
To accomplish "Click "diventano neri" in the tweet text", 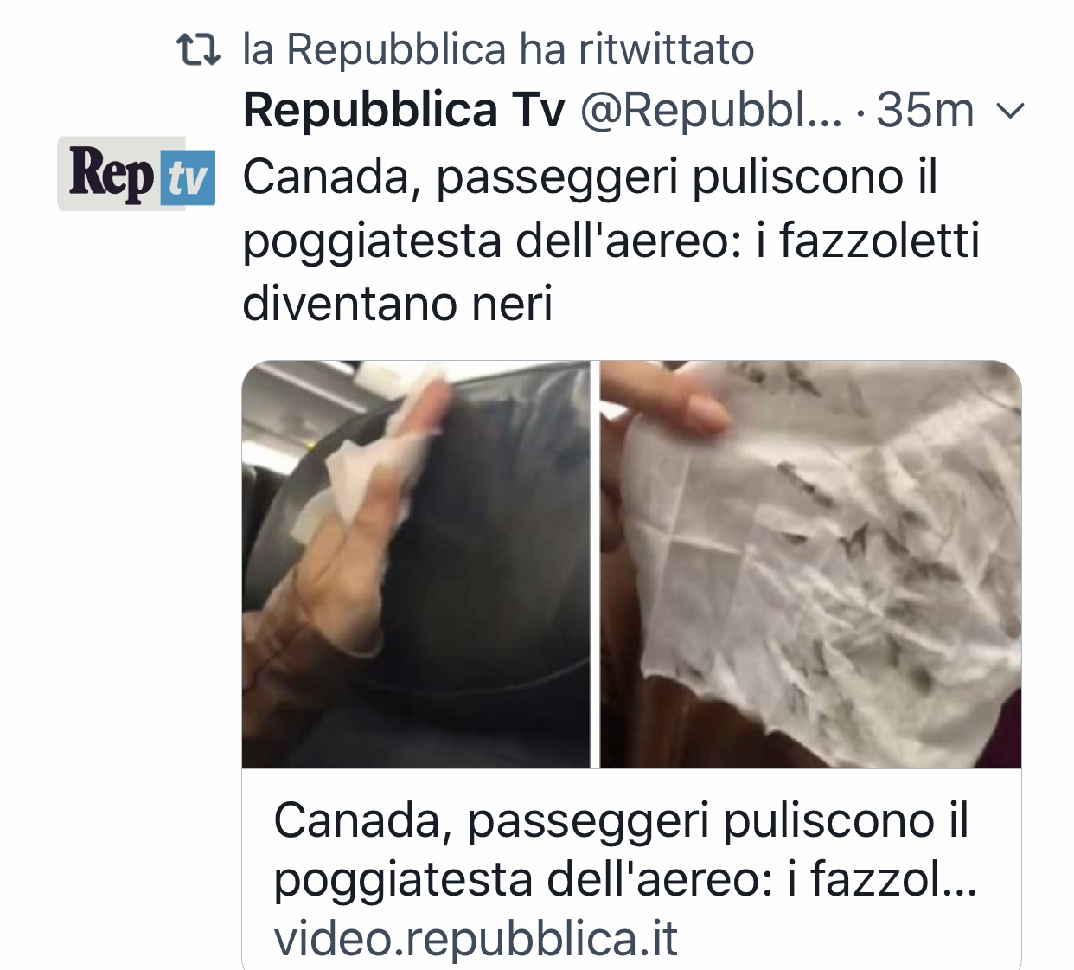I will (398, 304).
